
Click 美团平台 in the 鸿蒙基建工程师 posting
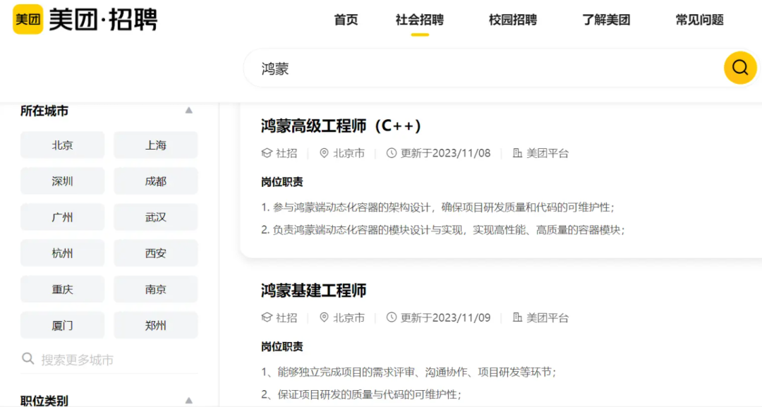[x=548, y=317]
